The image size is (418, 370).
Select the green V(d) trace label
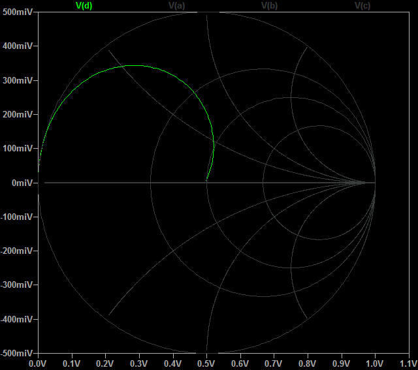point(84,6)
